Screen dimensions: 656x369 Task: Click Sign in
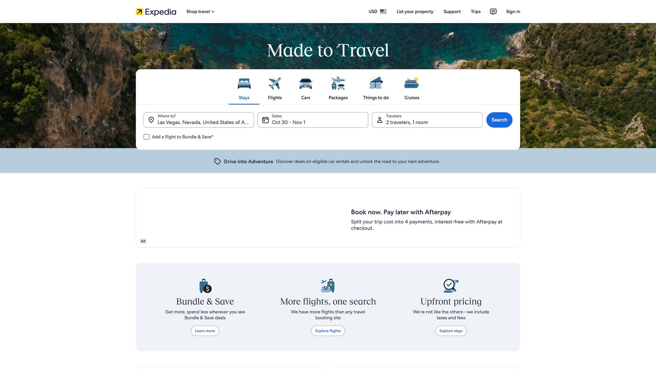pos(513,11)
